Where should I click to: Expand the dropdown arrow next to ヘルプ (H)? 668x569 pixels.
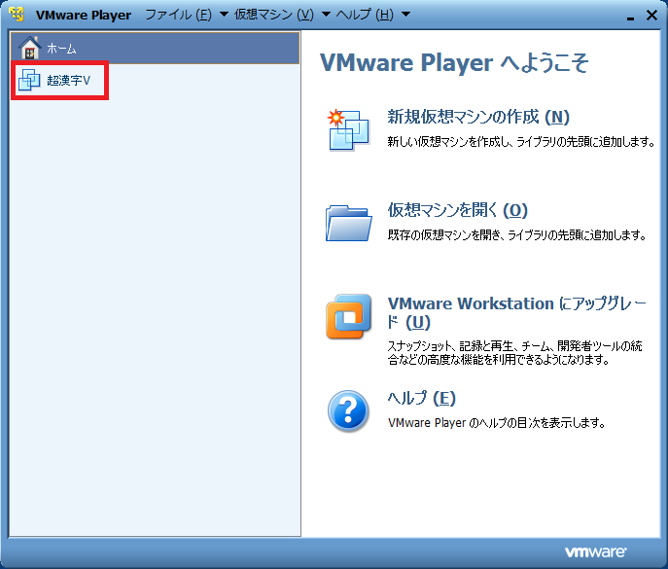click(405, 15)
